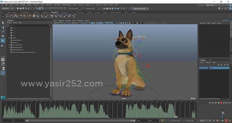The width and height of the screenshot is (232, 123).
Task: Expand the ALL_CONTROLS node in Outliner
Action: point(9,45)
